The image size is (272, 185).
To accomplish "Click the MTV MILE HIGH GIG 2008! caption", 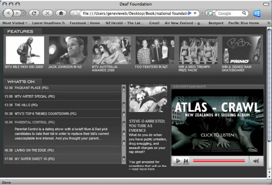I will 24,67.
